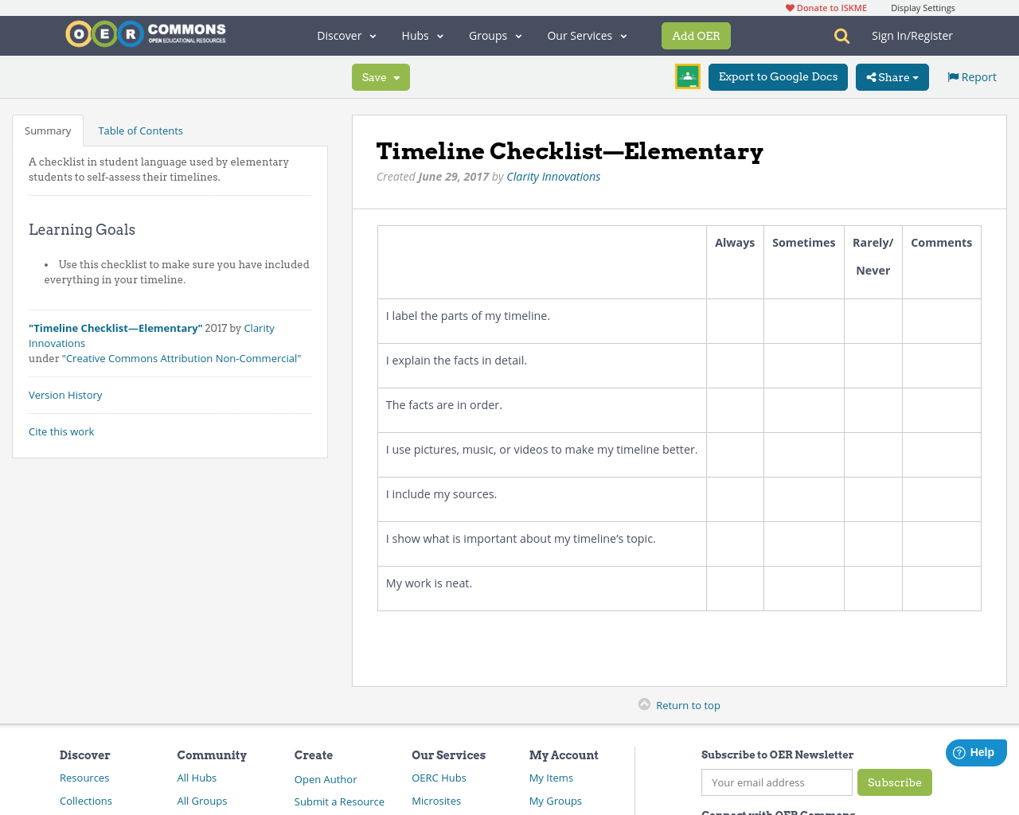Open the Creative Commons license link
This screenshot has height=815, width=1019.
pos(183,358)
